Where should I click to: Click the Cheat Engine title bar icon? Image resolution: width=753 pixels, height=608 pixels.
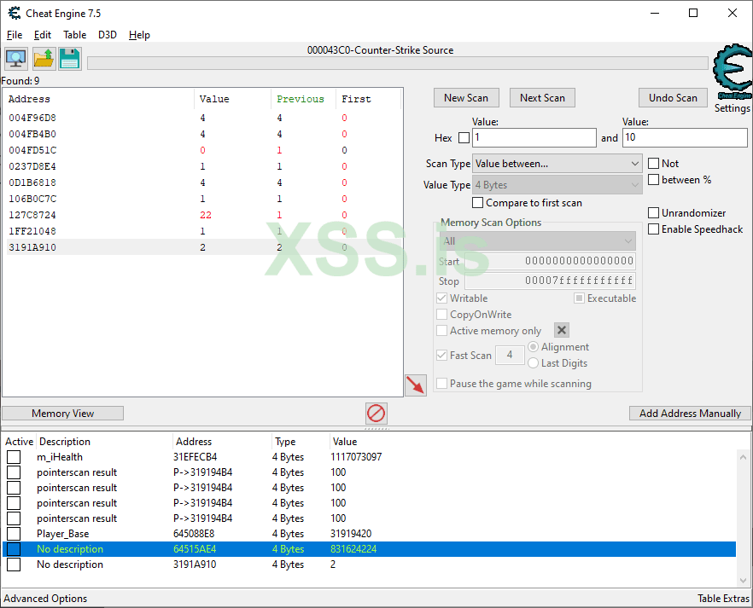(x=15, y=13)
